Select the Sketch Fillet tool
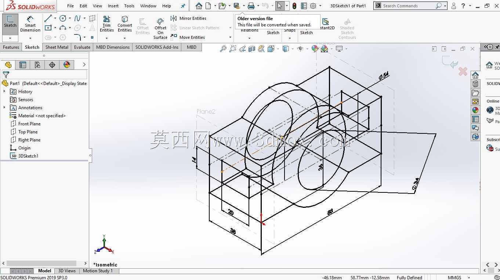The width and height of the screenshot is (500, 280). [77, 37]
